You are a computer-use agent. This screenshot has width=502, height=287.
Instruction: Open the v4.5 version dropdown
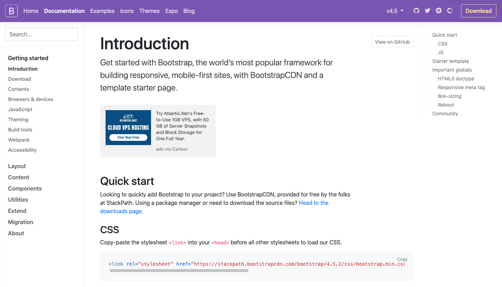pos(395,11)
